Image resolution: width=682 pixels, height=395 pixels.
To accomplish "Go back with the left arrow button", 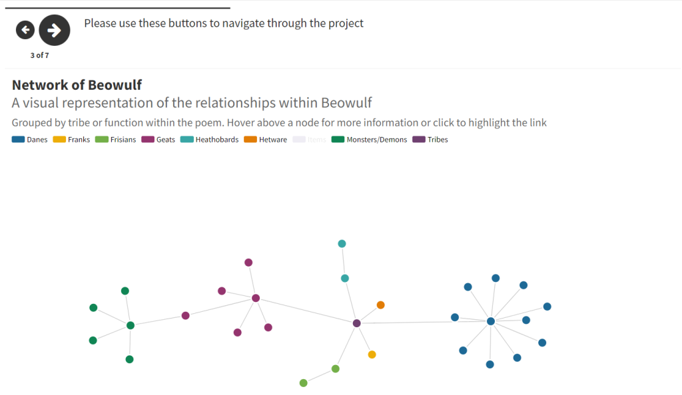I will click(x=25, y=29).
